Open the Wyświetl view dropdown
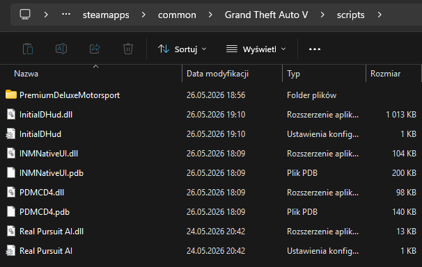Viewport: 422px width, 267px height. click(x=256, y=49)
